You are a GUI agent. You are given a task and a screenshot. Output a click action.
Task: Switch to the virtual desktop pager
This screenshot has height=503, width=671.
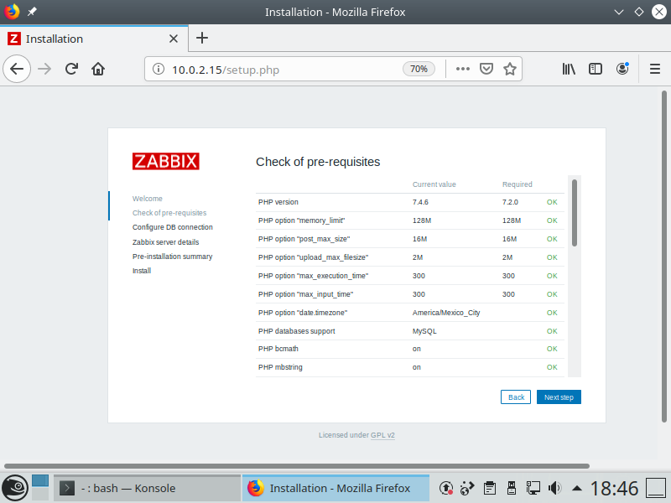(40, 488)
